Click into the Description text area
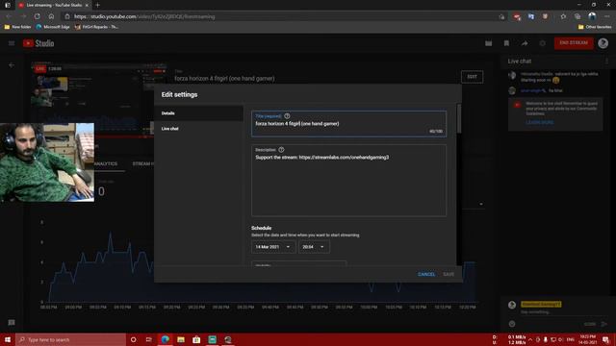 click(x=348, y=181)
